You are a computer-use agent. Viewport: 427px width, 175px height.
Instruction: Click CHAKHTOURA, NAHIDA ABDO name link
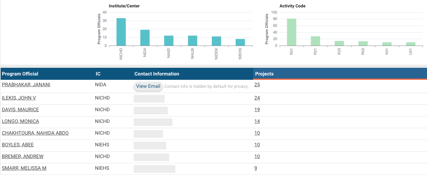(35, 133)
